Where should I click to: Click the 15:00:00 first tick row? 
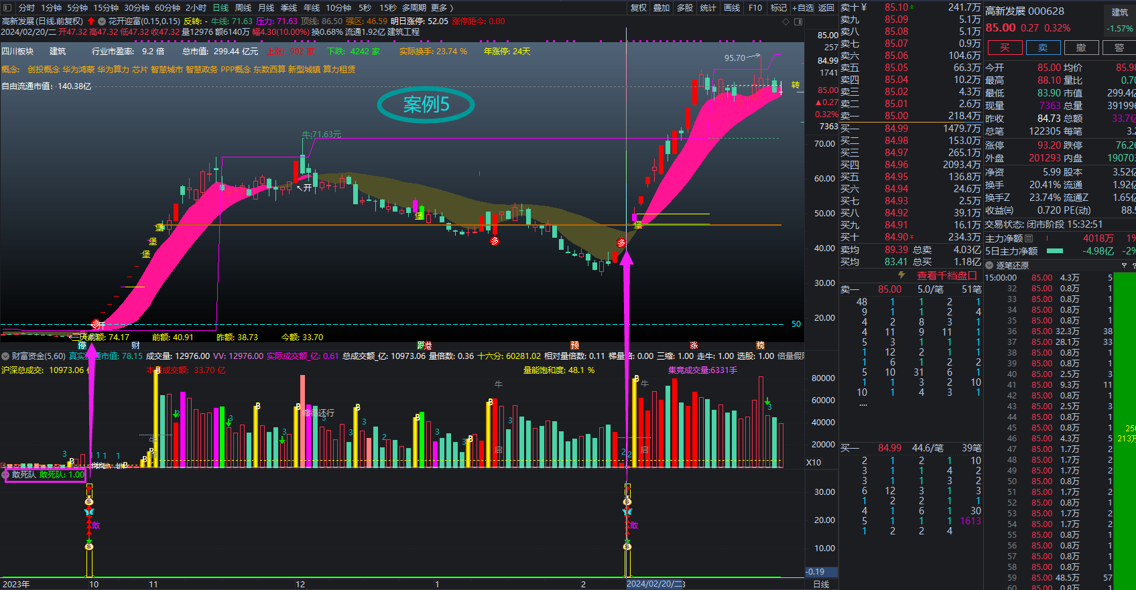(x=1048, y=277)
